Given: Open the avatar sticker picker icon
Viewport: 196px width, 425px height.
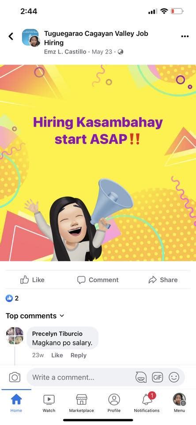Looking at the screenshot, I should tap(141, 377).
